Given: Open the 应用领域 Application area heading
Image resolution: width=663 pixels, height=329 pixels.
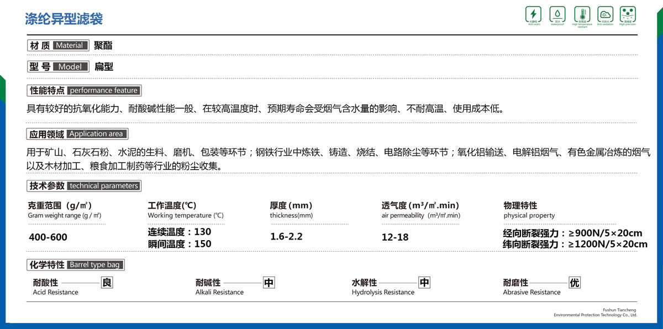Looking at the screenshot, I should tap(77, 134).
